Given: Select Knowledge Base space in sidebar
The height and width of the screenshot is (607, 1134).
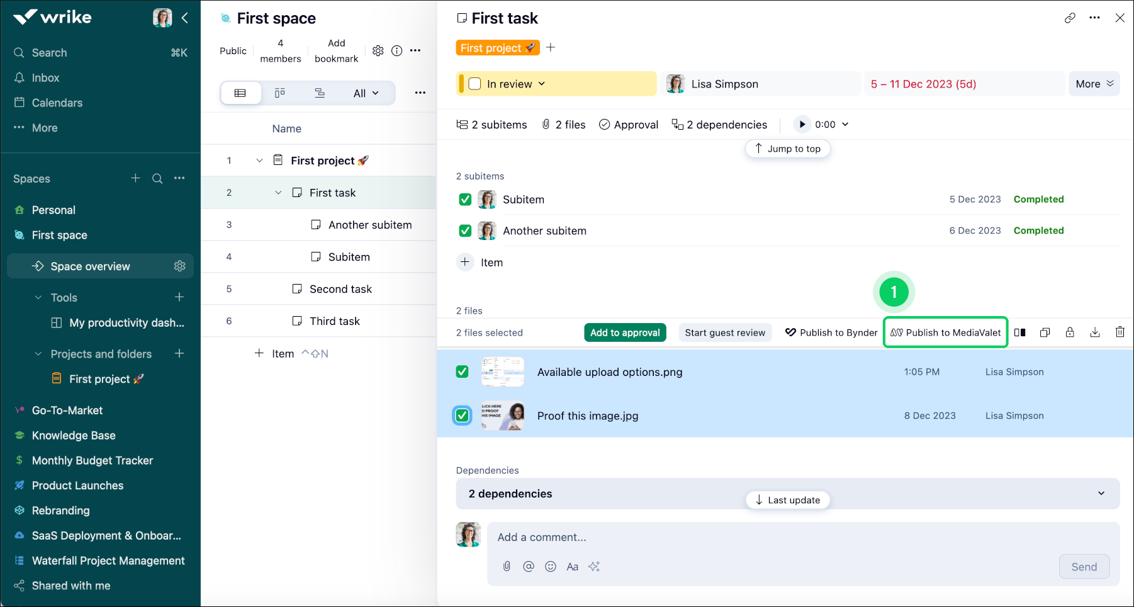Looking at the screenshot, I should click(x=74, y=436).
